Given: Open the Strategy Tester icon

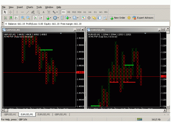Looking at the screenshot, I should tap(105, 18).
